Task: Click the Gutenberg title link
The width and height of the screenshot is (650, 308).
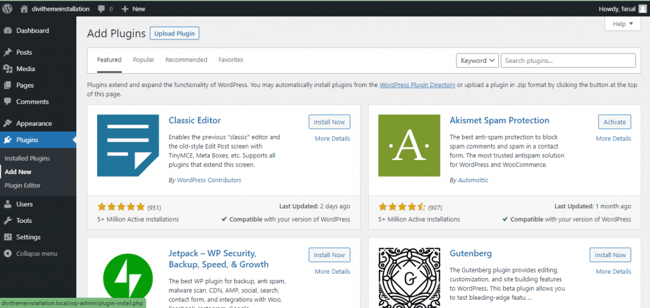Action: (470, 253)
